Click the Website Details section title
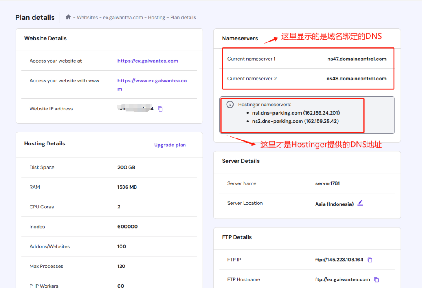 coord(45,38)
